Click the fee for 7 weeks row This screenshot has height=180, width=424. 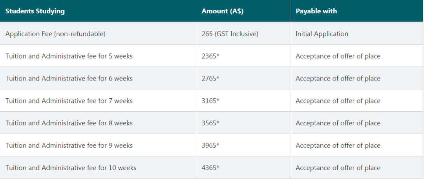(212, 101)
